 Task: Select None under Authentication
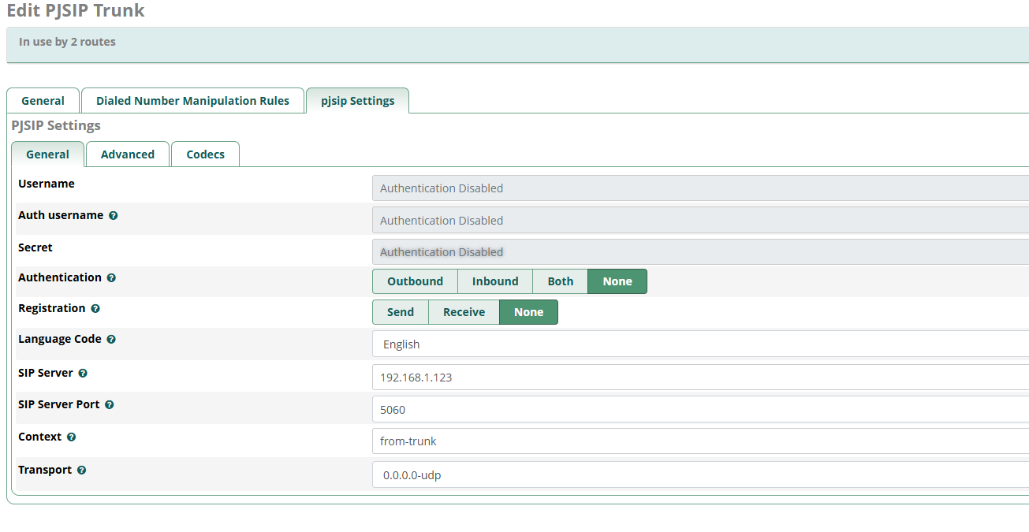click(617, 281)
